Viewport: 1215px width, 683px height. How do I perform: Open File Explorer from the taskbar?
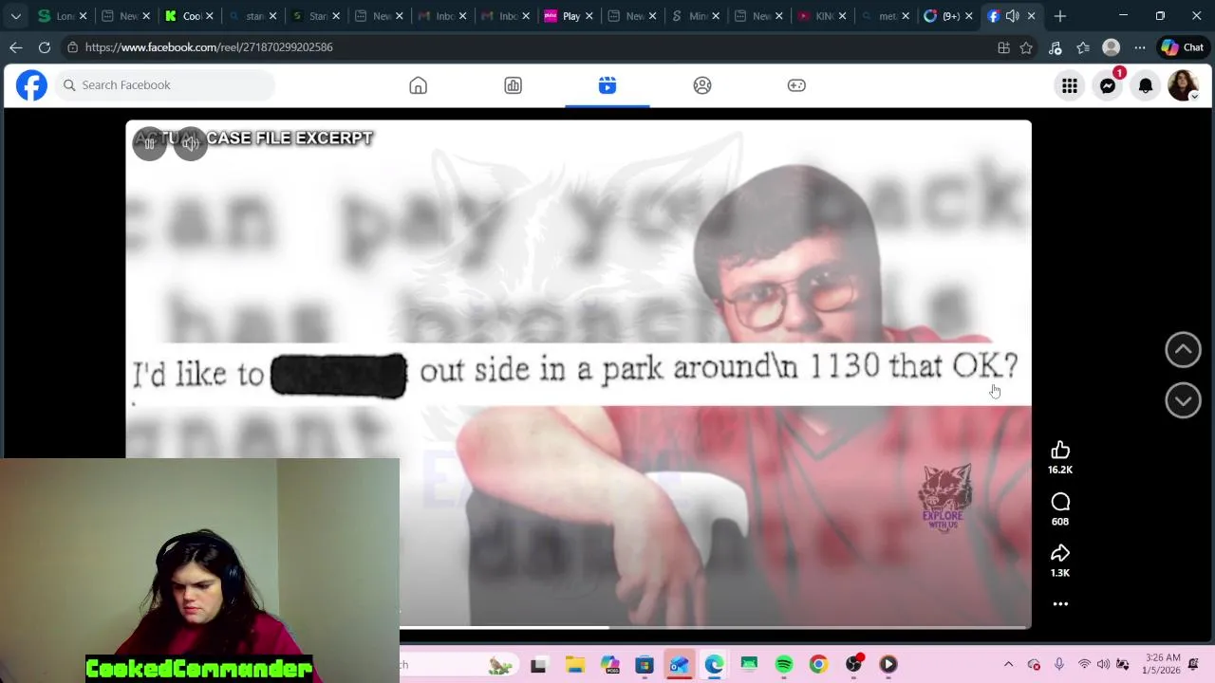574,665
